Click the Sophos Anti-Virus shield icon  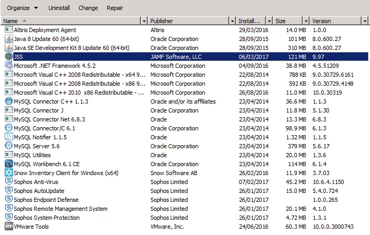tap(9, 182)
